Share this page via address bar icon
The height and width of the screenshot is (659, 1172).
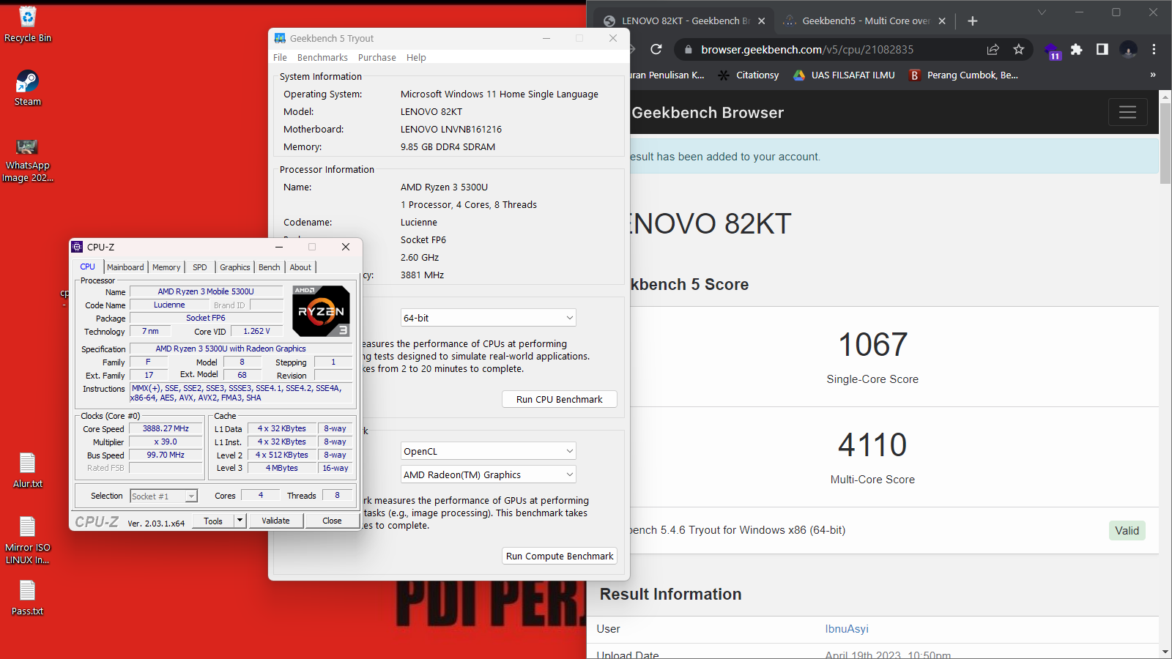[993, 49]
